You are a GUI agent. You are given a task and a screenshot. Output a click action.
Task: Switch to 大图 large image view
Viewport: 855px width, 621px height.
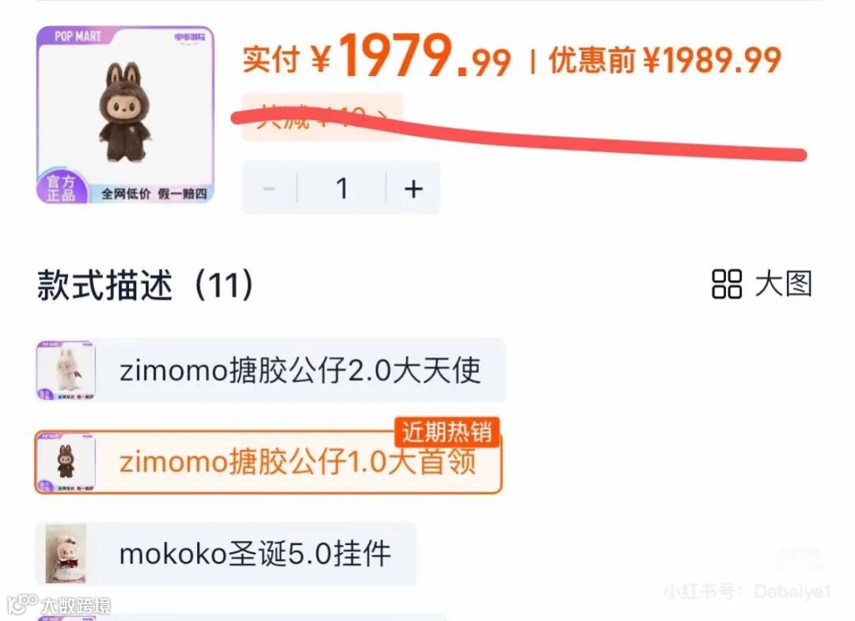click(784, 284)
